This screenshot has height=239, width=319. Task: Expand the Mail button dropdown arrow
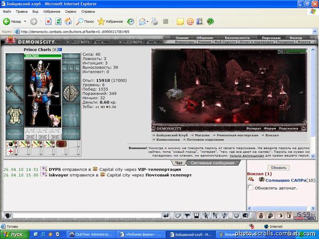coord(147,21)
